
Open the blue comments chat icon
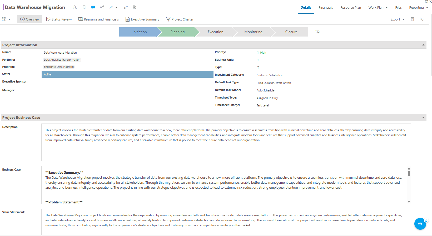tap(93, 7)
